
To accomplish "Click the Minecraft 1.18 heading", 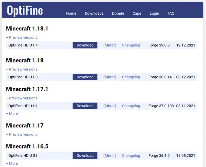I will 25,60.
